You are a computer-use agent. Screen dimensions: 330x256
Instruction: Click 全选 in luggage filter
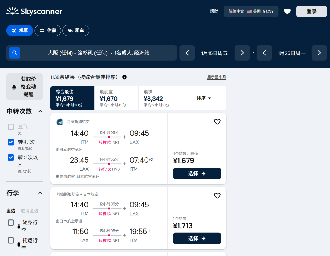click(x=11, y=211)
